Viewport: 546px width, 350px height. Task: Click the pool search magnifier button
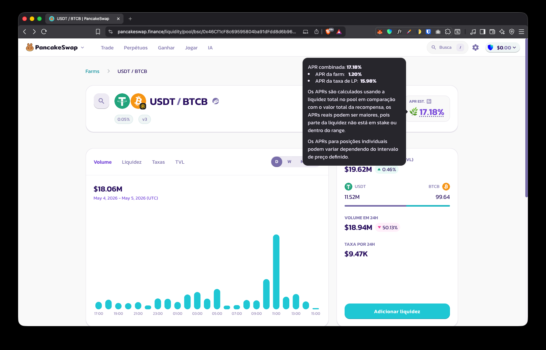pyautogui.click(x=102, y=101)
